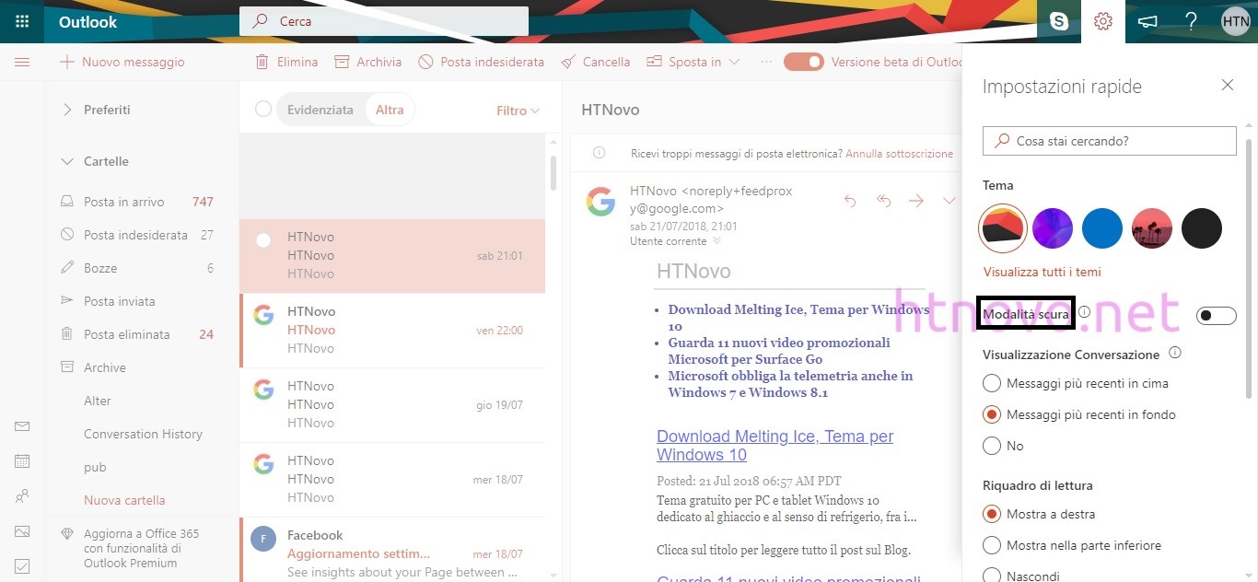
Task: Switch to the Evidenziata tab
Action: pos(320,110)
